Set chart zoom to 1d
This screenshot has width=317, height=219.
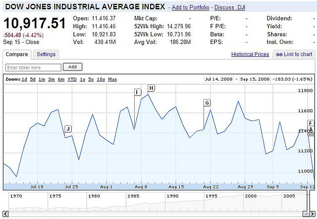[x=24, y=79]
